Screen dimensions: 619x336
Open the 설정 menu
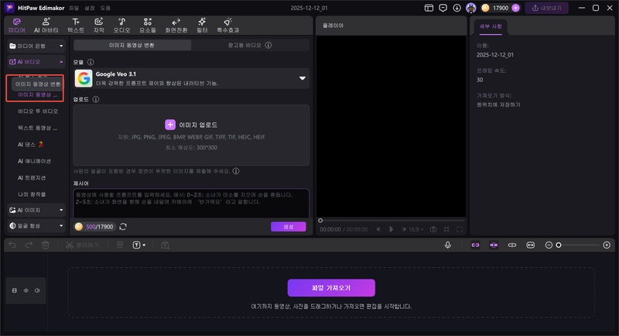point(90,8)
